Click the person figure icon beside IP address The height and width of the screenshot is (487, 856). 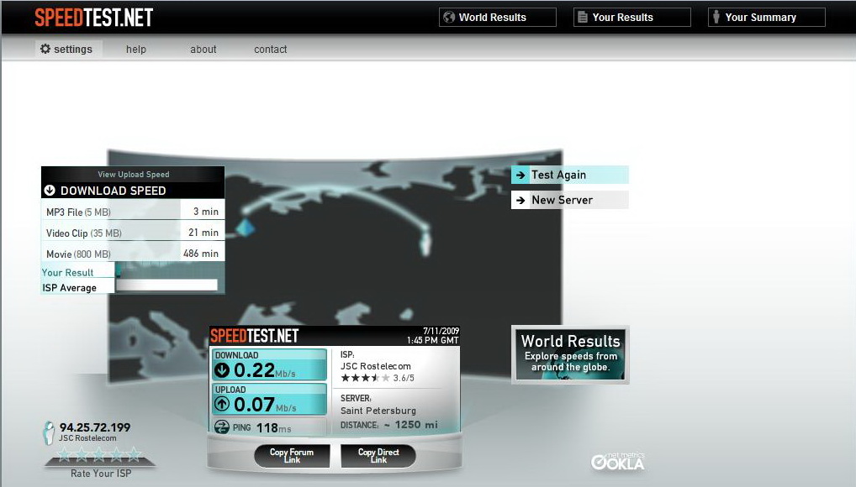point(49,433)
